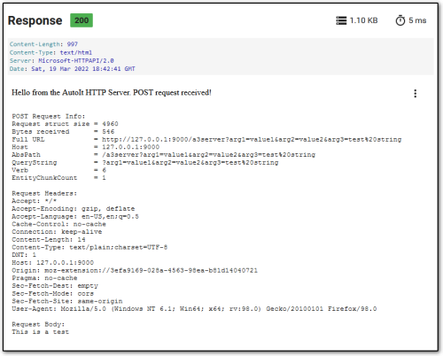Open the three-dot response options menu
The width and height of the screenshot is (443, 356).
416,94
